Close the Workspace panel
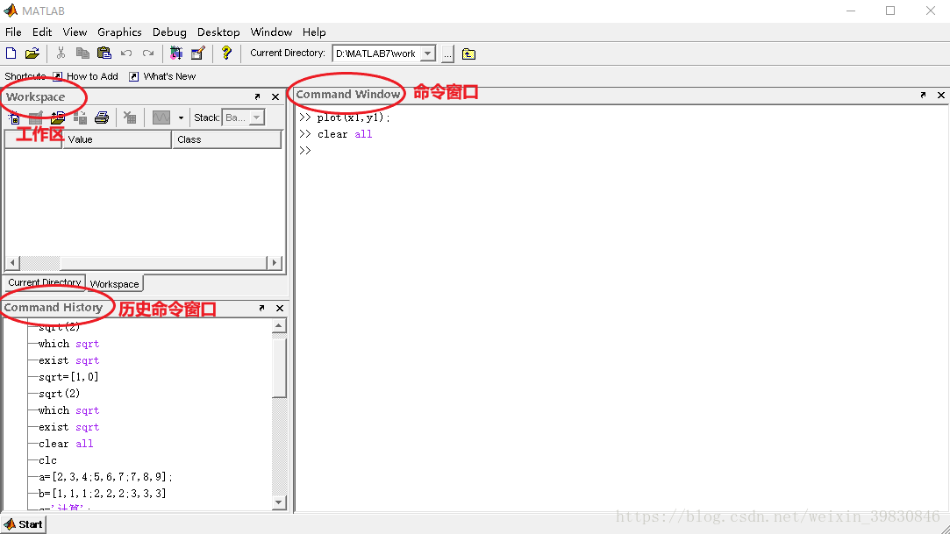This screenshot has width=950, height=534. pyautogui.click(x=275, y=96)
